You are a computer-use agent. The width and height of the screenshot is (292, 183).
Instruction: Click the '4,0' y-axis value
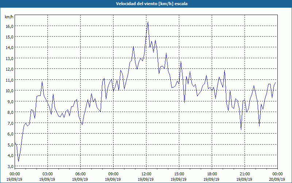[x=11, y=155]
